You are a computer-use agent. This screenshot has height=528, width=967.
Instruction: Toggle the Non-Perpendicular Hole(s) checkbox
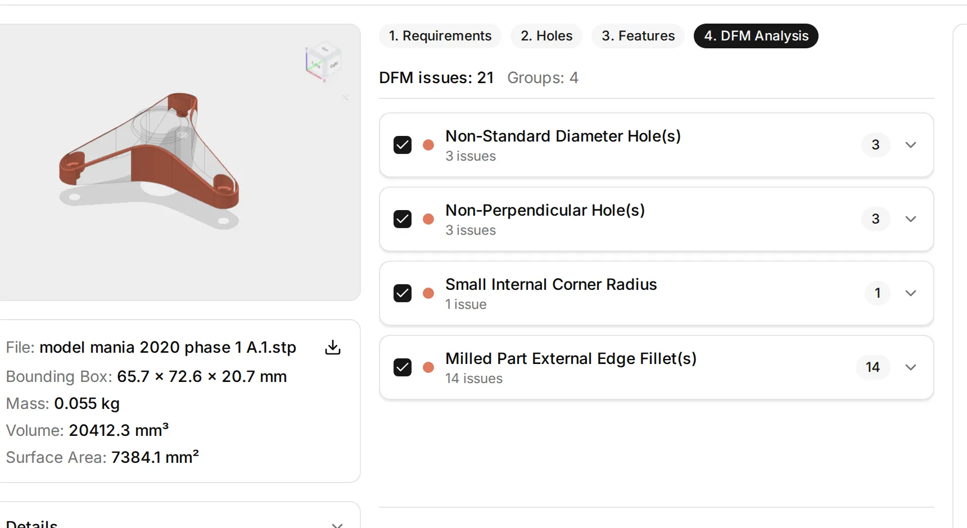pos(403,219)
